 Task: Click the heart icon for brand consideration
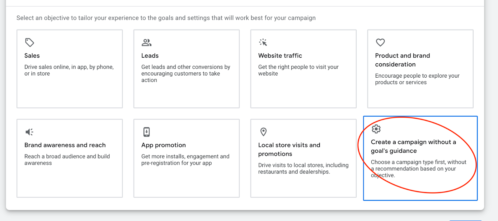[x=380, y=42]
